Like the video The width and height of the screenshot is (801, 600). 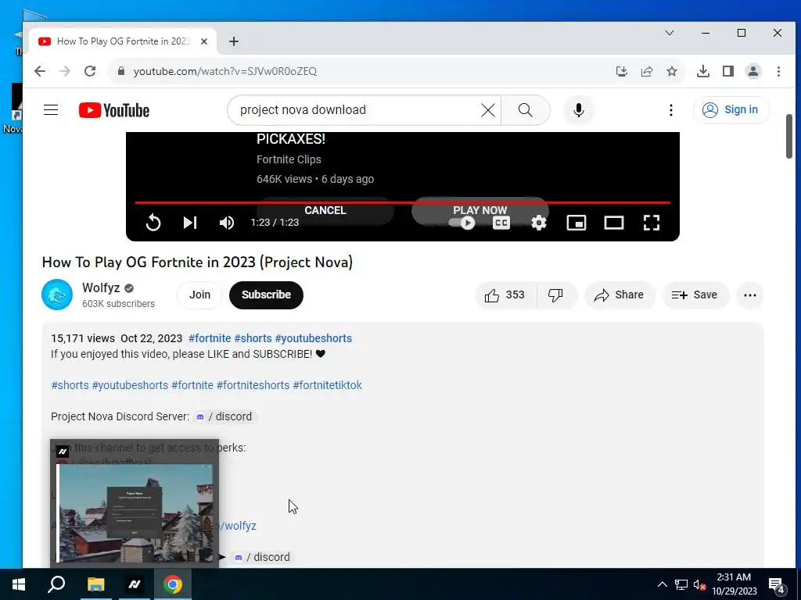tap(505, 295)
